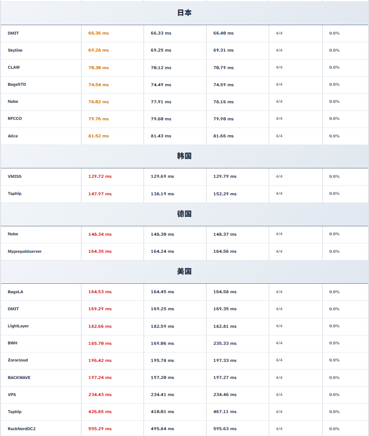
Task: Click the 555.29 ms latency value
Action: click(100, 429)
